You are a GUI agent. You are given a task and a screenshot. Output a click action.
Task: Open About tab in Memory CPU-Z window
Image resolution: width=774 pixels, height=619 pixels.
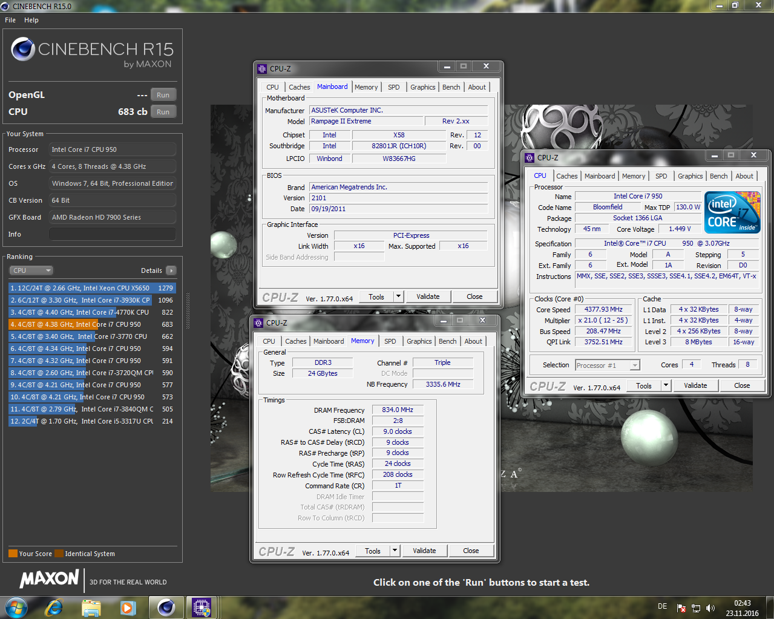pos(473,341)
